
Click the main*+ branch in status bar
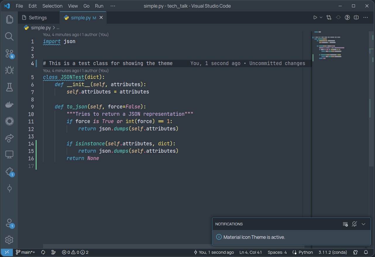coord(25,252)
